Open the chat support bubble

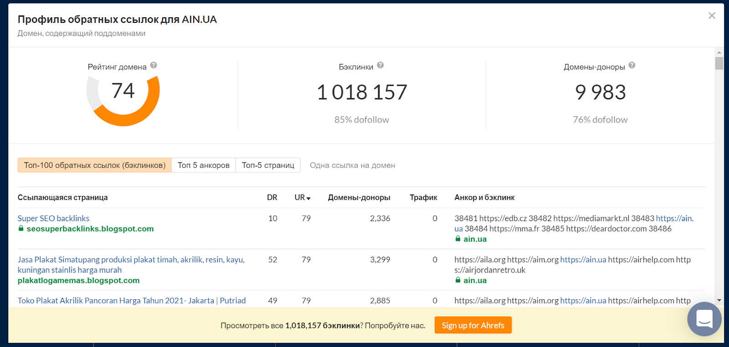[704, 319]
